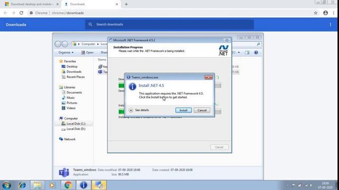Click the Name column header in Explorer
This screenshot has height=190, width=339.
pos(102,60)
